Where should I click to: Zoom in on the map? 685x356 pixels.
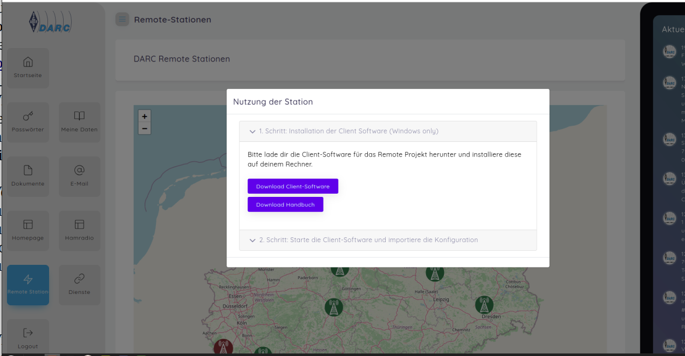(144, 116)
